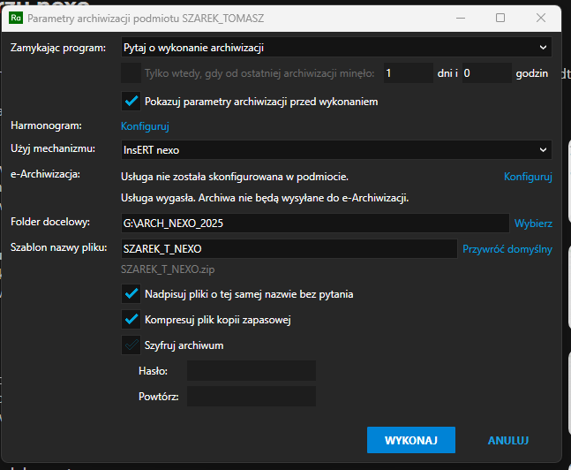Focus the 'Folder docelowy' path field
Screen dimensions: 571x470
coord(315,224)
